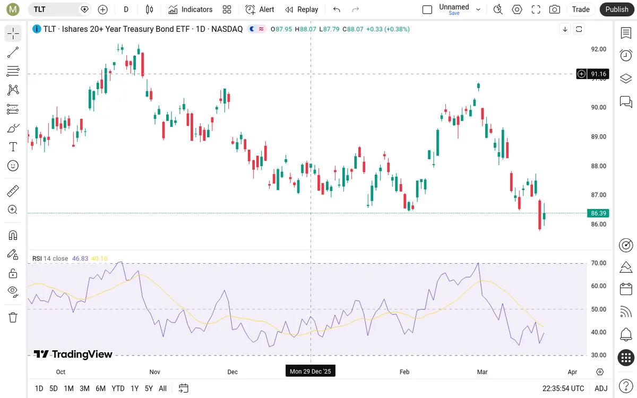Screen dimensions: 637x398
Task: Maximize the chart pane
Action: pyautogui.click(x=579, y=29)
